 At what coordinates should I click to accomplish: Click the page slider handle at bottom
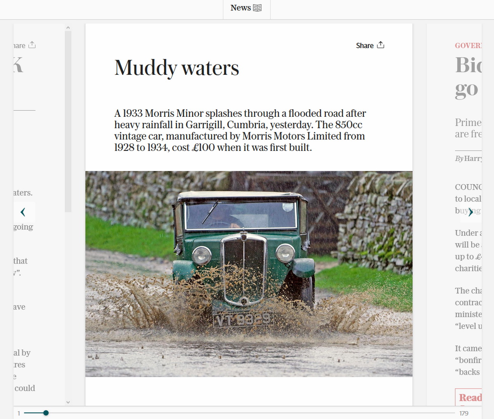coord(46,413)
